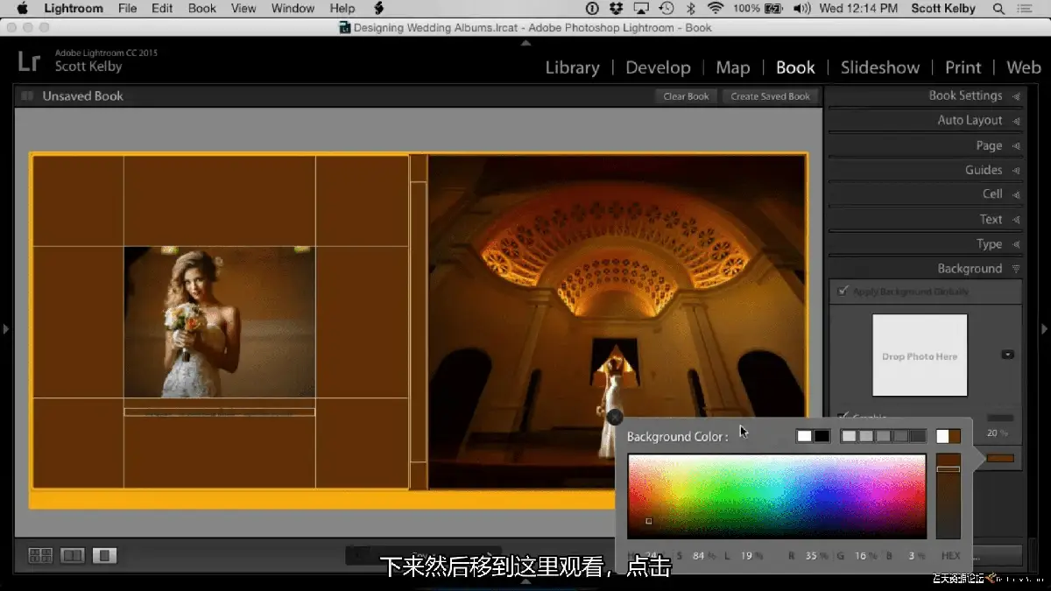Close the Background Color picker popup

coord(615,418)
